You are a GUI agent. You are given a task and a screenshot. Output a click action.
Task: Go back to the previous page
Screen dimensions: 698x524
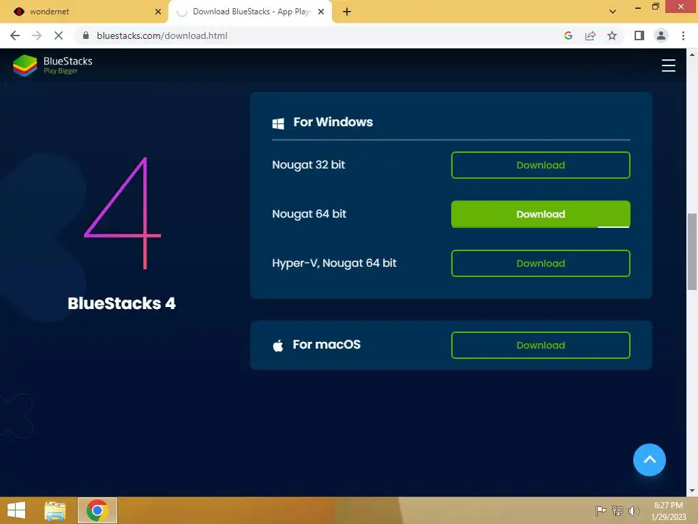(15, 35)
